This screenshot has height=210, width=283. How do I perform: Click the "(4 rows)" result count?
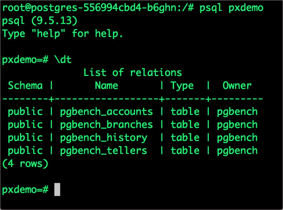[25, 164]
